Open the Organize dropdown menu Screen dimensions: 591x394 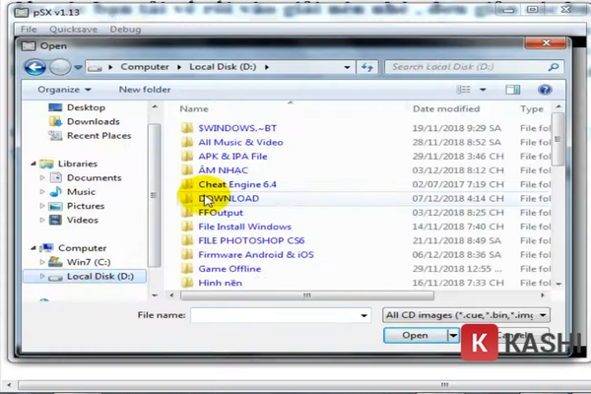[63, 89]
